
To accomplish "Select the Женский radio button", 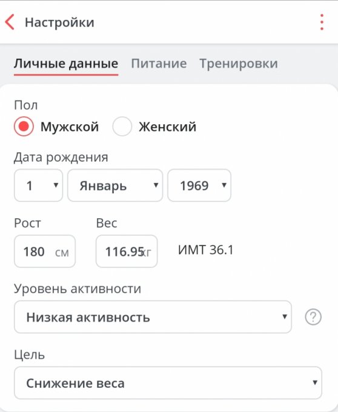I will tap(122, 127).
